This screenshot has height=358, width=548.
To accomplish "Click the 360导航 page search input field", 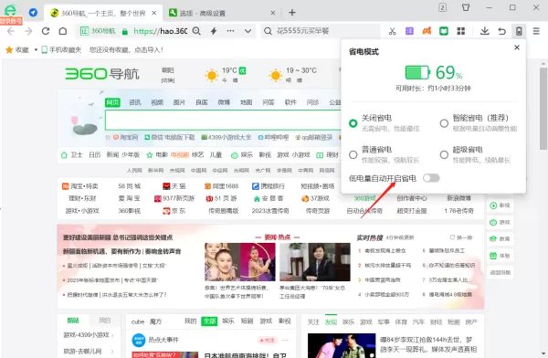I will [x=223, y=120].
